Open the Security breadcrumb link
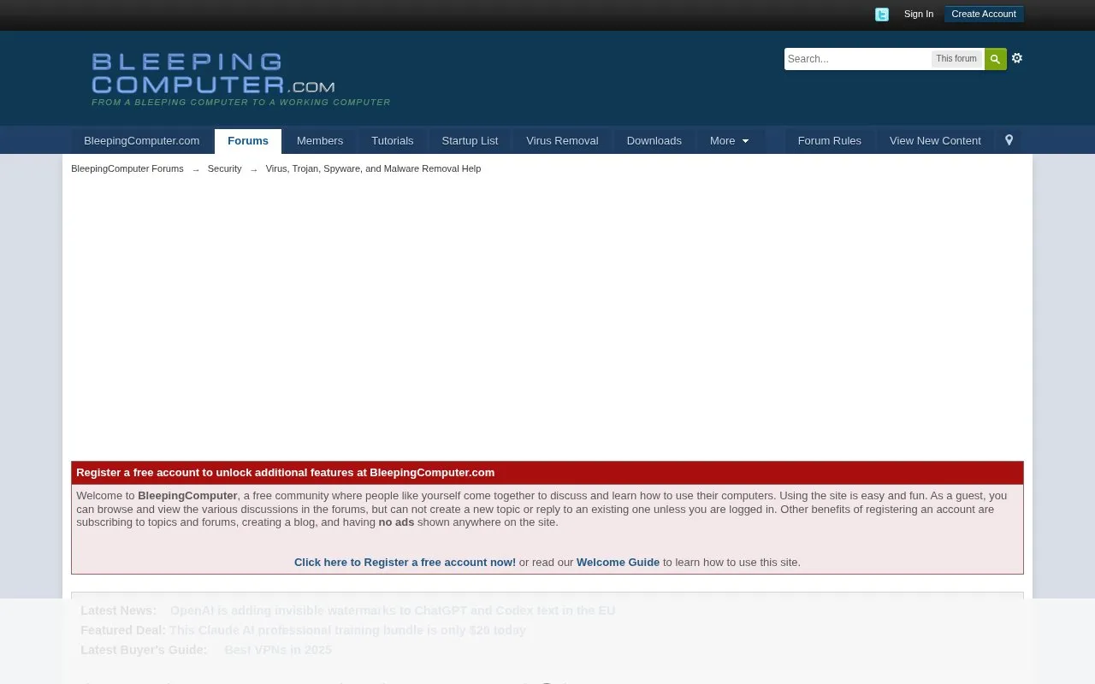This screenshot has width=1095, height=684. pos(225,168)
